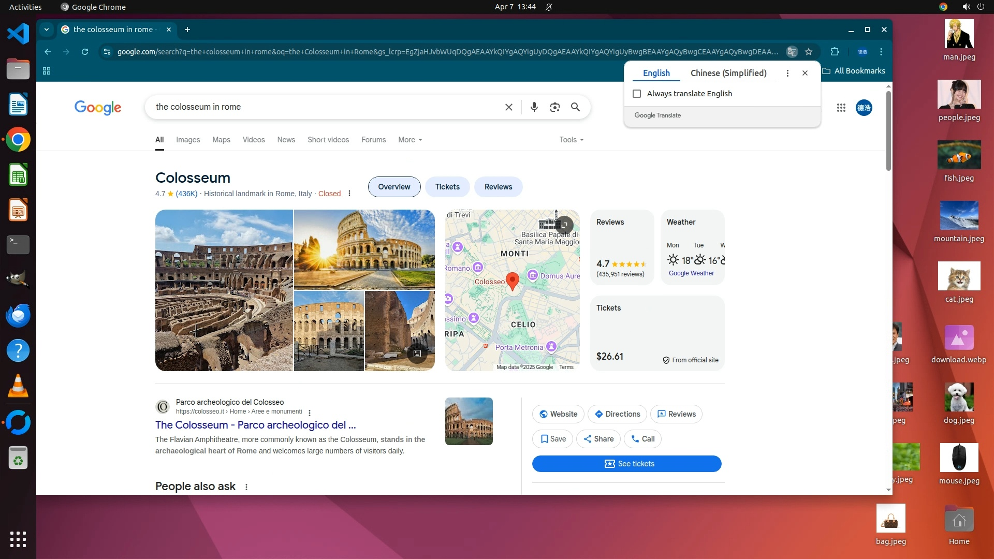Open The Colosseum - Parco archeologico link
Image resolution: width=994 pixels, height=559 pixels.
(x=255, y=425)
